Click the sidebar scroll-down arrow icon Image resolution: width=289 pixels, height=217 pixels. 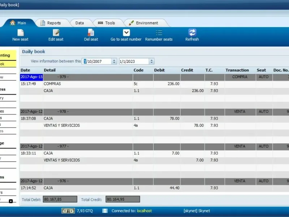point(11,201)
